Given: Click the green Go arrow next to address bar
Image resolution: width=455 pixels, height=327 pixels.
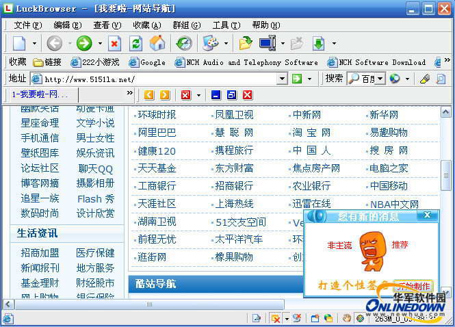Looking at the screenshot, I should [297, 79].
